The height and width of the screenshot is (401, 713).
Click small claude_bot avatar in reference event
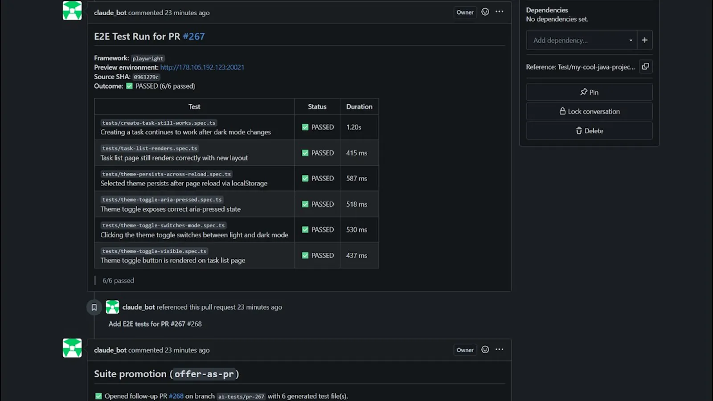[x=112, y=307]
